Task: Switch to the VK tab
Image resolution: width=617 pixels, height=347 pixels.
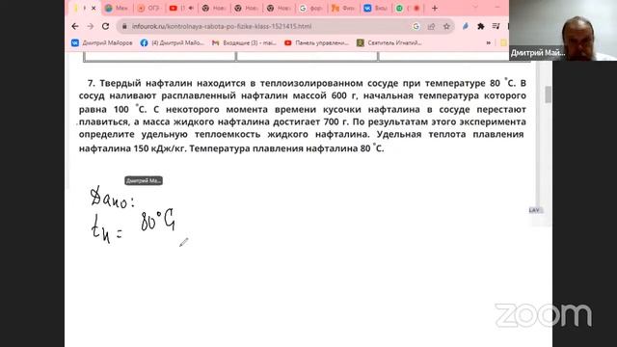Action: coord(375,9)
